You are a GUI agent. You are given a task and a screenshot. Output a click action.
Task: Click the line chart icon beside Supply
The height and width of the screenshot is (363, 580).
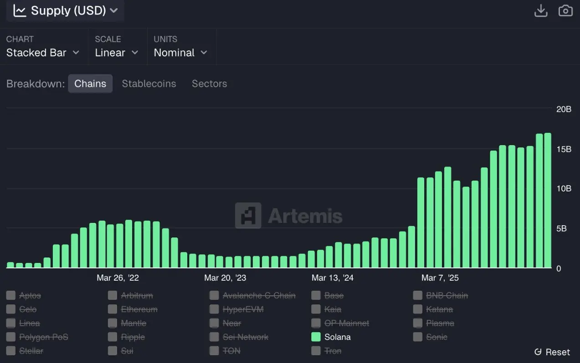pos(20,10)
